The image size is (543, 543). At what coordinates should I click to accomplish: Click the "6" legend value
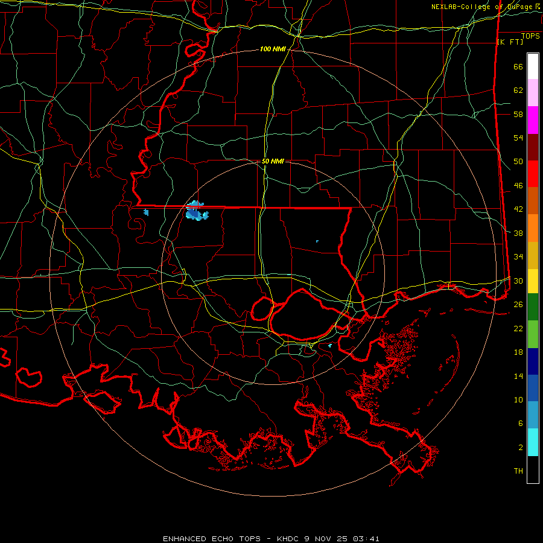pyautogui.click(x=521, y=424)
